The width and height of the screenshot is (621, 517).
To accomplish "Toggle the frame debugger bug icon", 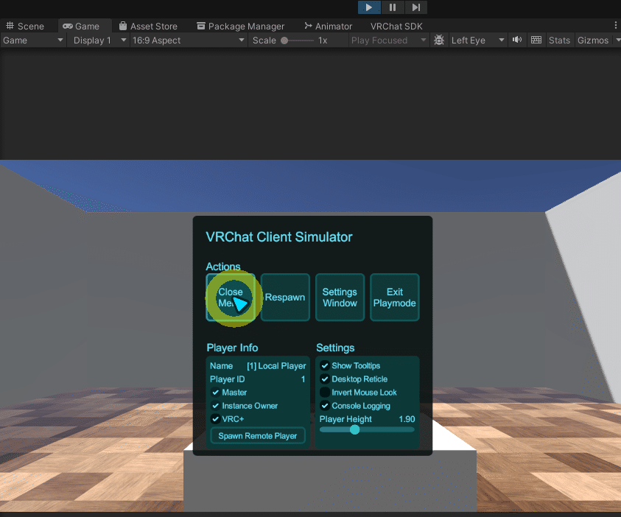I will click(439, 40).
